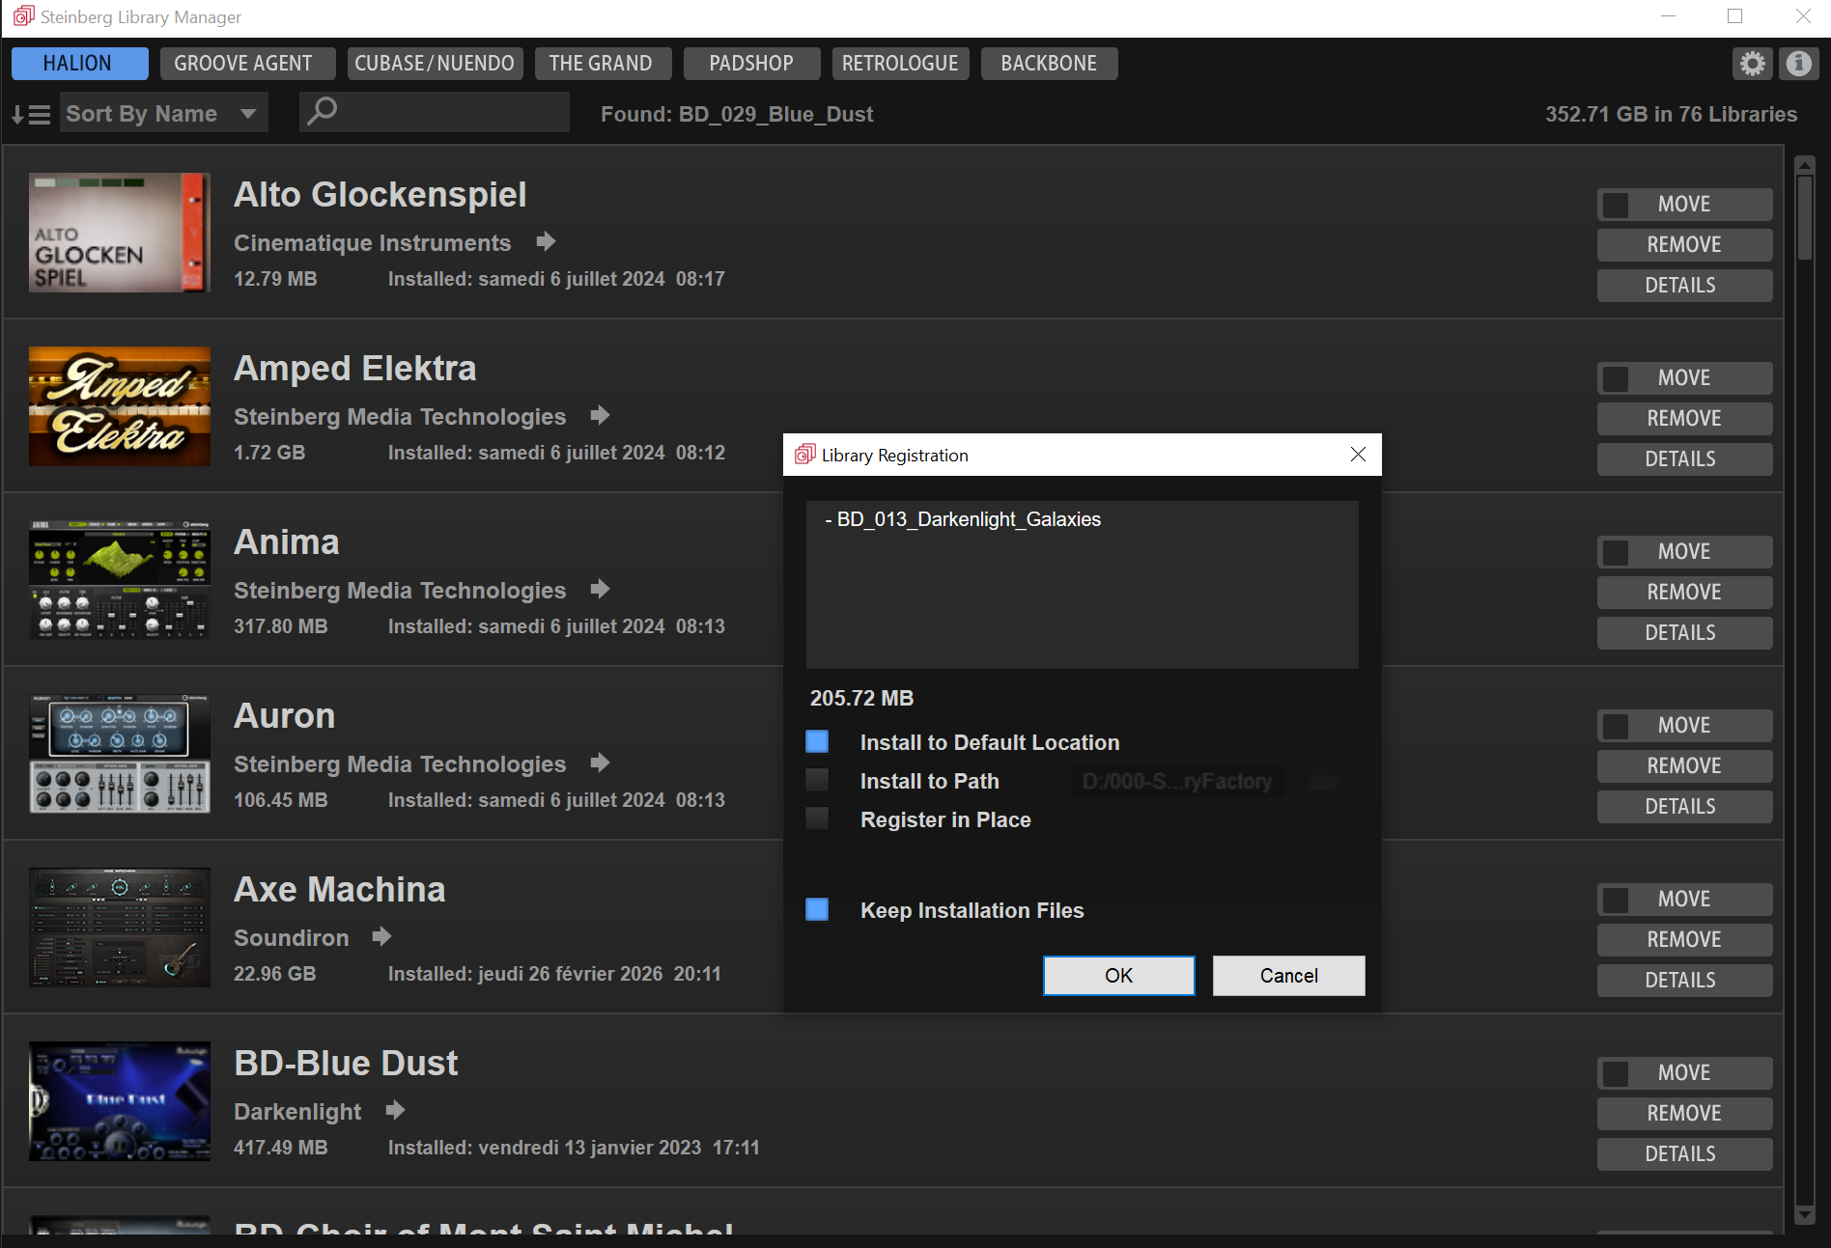Toggle Keep Installation Files checkbox
Screen dimensions: 1831x1248
coord(817,909)
